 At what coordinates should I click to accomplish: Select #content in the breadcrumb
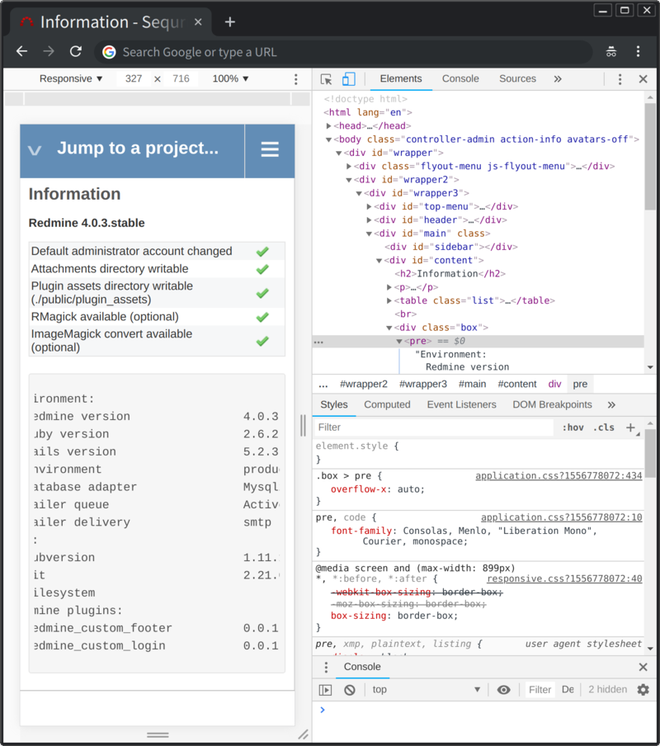(x=517, y=385)
